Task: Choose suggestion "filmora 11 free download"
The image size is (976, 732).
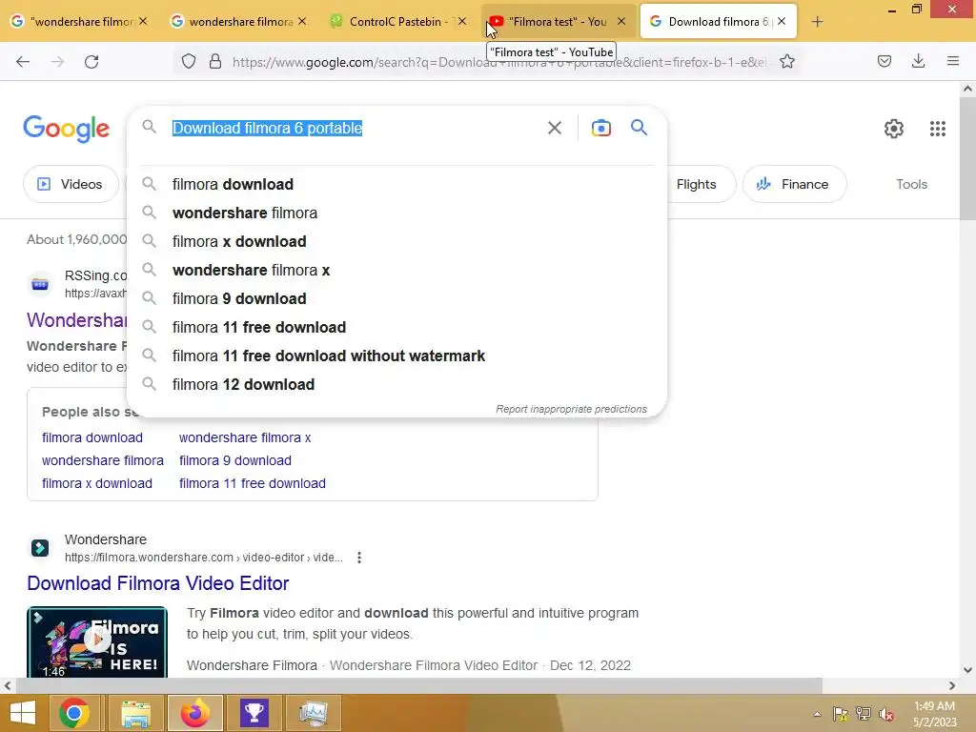Action: click(396, 328)
